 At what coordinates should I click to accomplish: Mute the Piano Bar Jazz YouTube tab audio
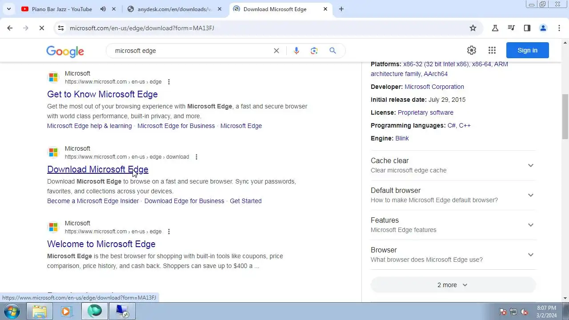pos(103,9)
